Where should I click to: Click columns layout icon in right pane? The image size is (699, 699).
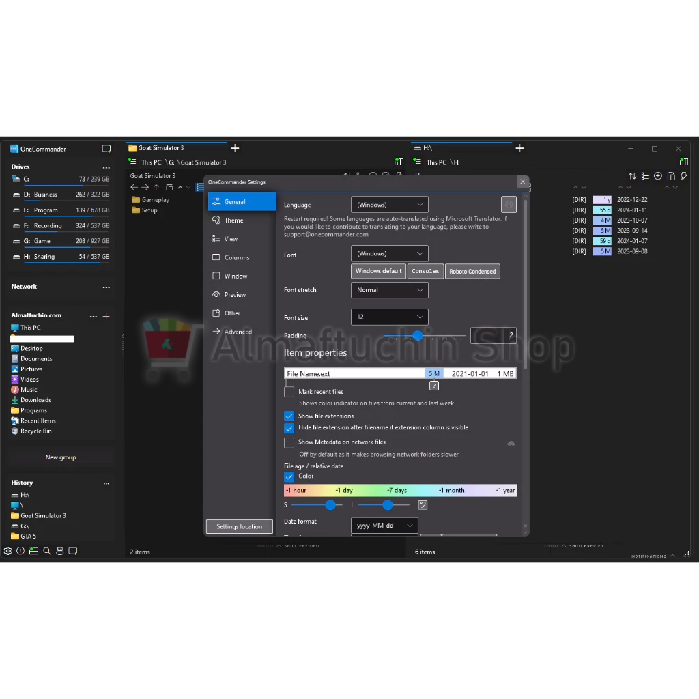coord(684,162)
